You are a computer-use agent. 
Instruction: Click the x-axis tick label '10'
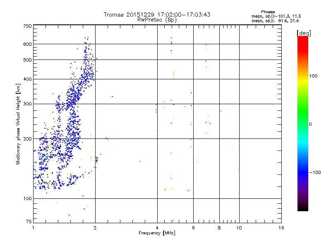pos(239,228)
